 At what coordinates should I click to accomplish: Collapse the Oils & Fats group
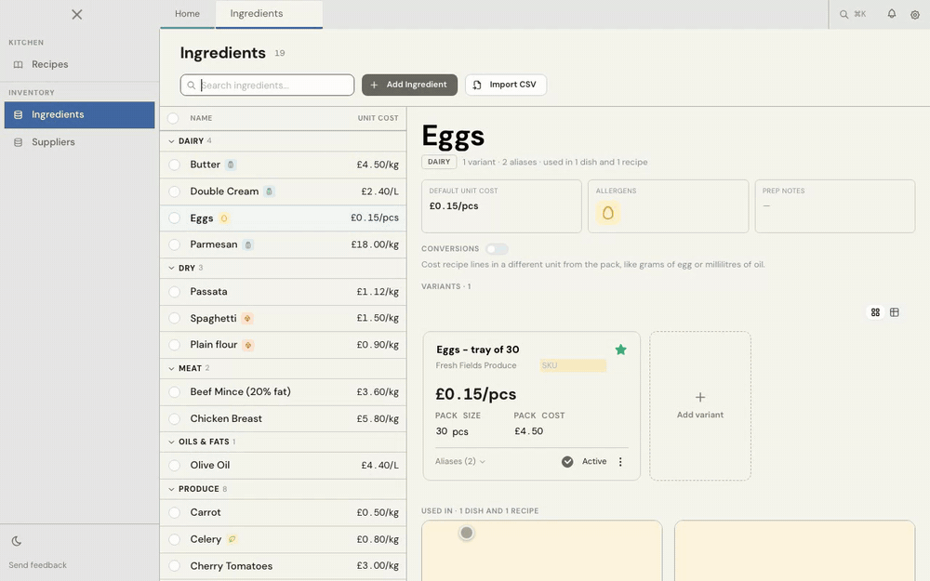[171, 442]
